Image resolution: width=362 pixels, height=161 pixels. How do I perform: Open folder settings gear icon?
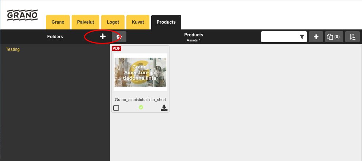[x=119, y=37]
